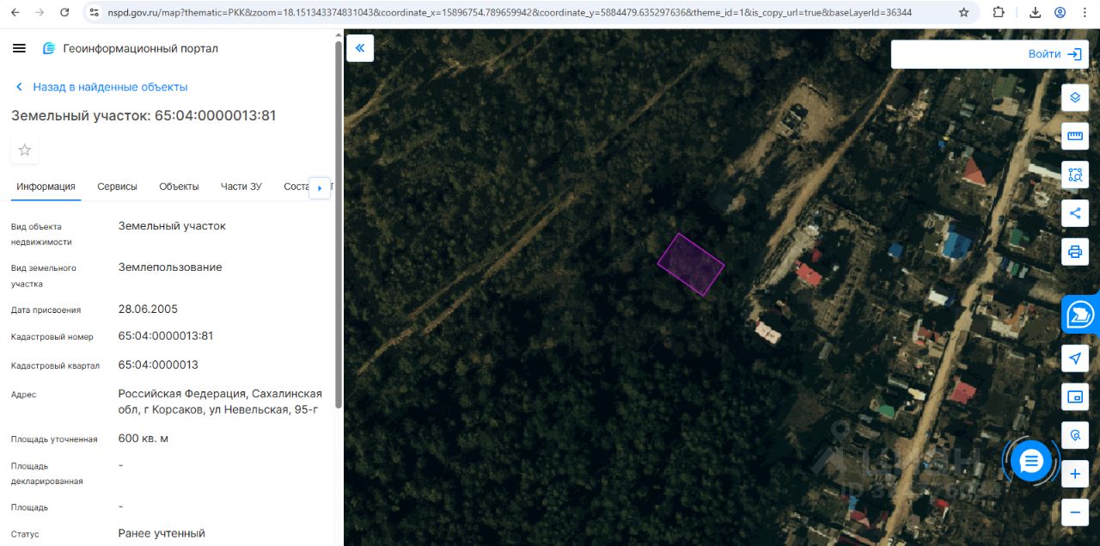Open the hamburger main menu

[19, 48]
